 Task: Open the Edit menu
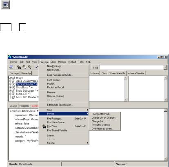(x=22, y=62)
